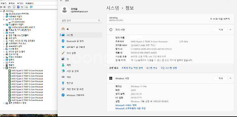Open 고급 시스템 설정 link
This screenshot has height=117, width=237.
coord(169,68)
